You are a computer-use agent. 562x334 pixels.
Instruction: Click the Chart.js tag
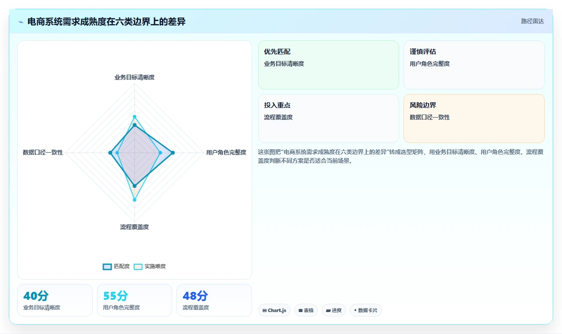(x=274, y=310)
